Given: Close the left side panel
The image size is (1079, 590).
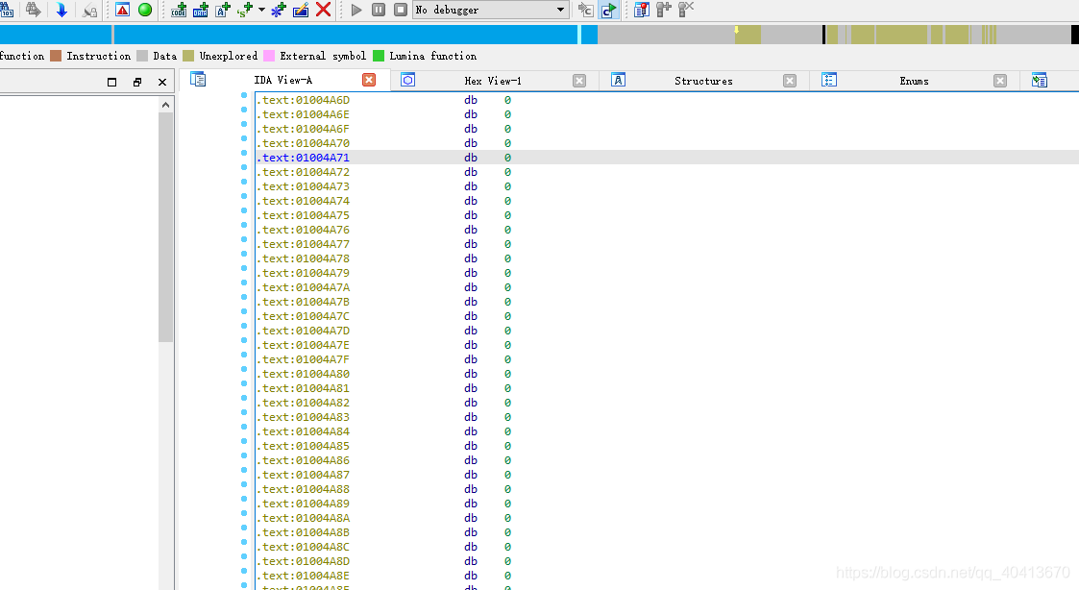Looking at the screenshot, I should click(162, 82).
